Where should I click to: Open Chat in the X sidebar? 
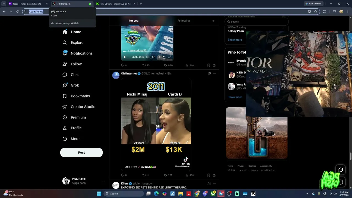click(71, 75)
